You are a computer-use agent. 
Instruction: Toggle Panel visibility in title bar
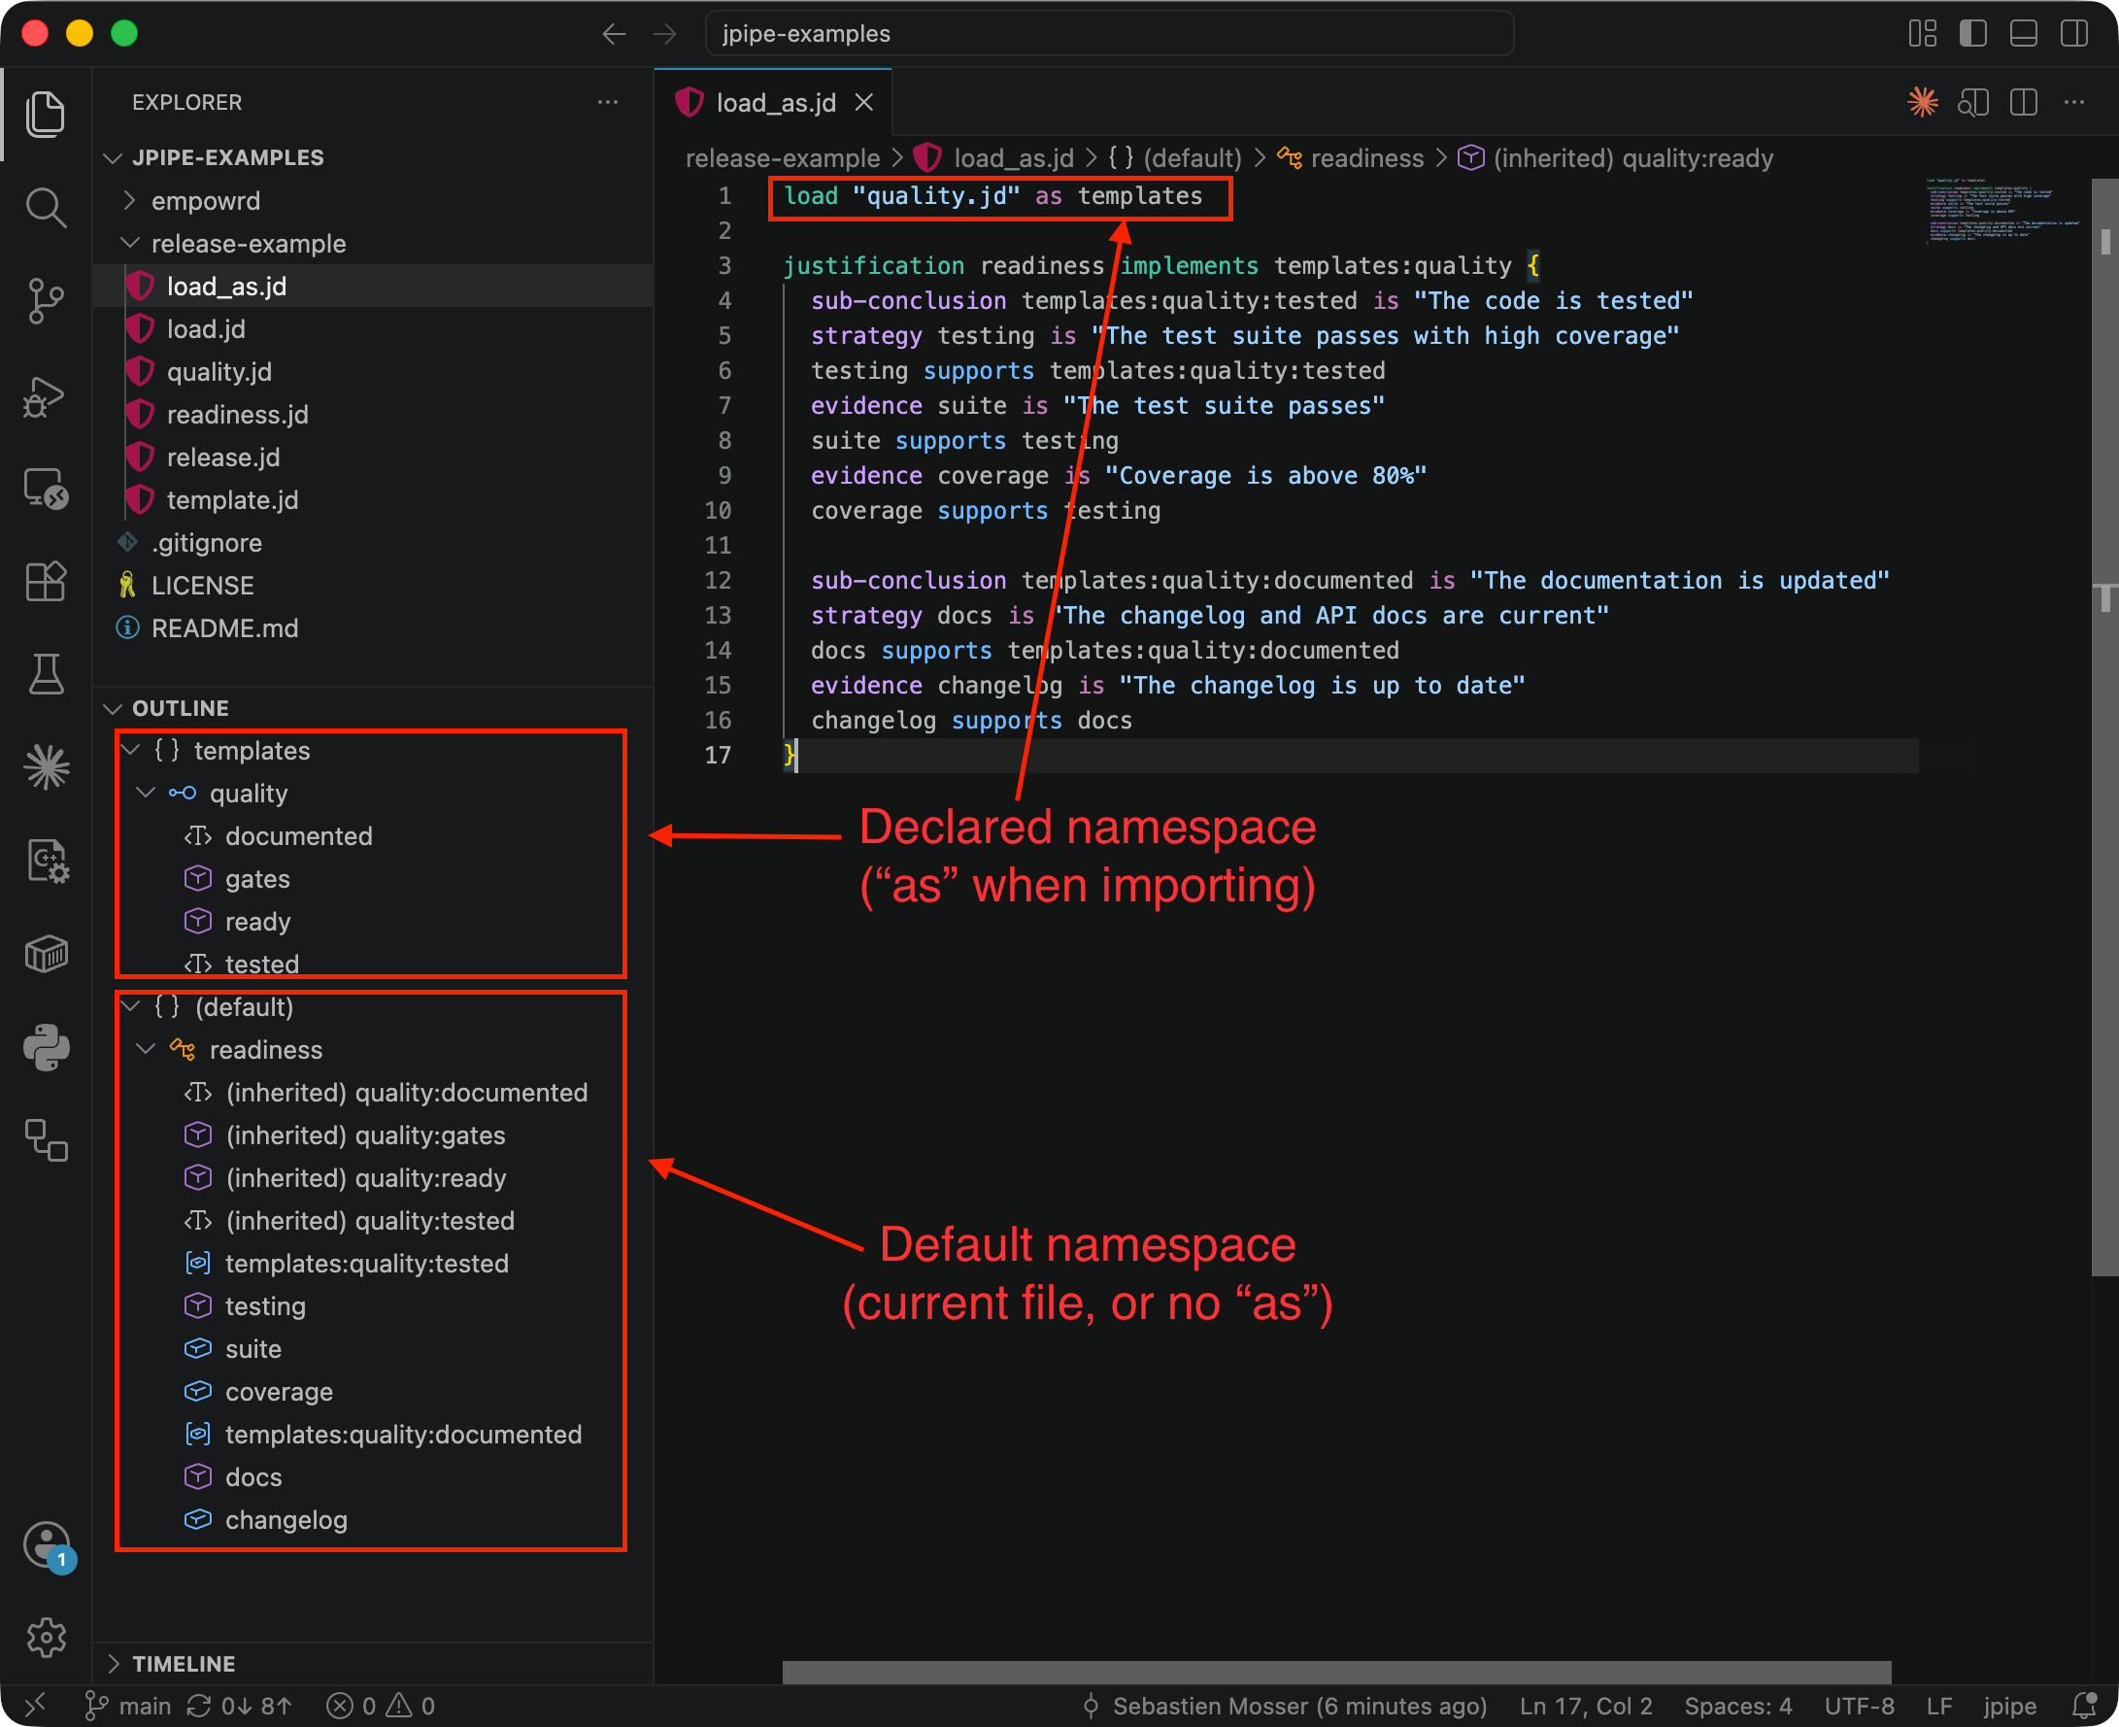[x=2024, y=34]
